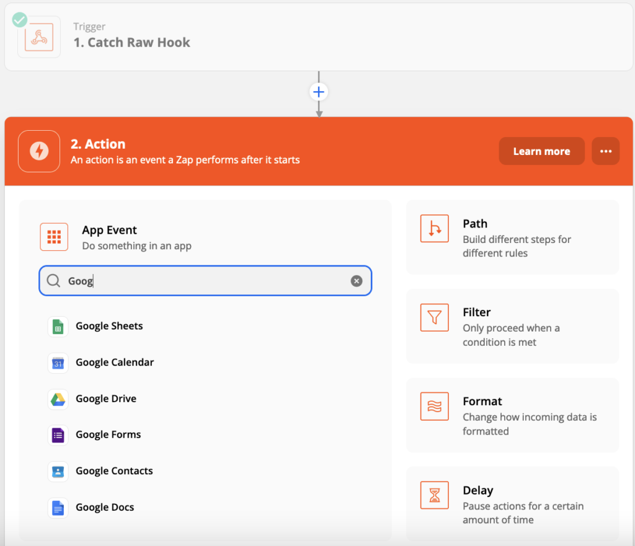Image resolution: width=635 pixels, height=546 pixels.
Task: Click the Learn more button
Action: click(541, 151)
